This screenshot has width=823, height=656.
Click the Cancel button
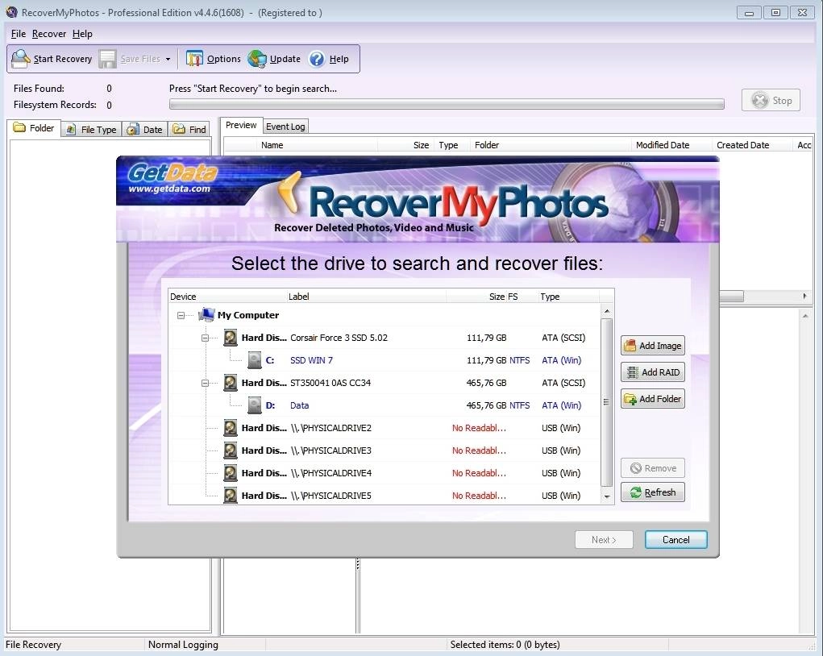click(675, 539)
